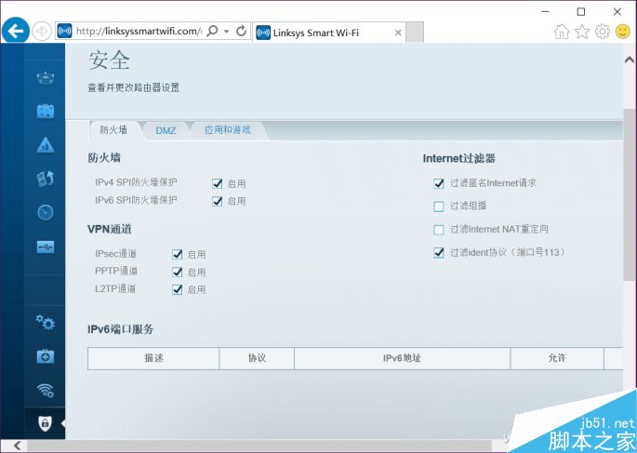Click the VPN通道 heading

pos(110,229)
